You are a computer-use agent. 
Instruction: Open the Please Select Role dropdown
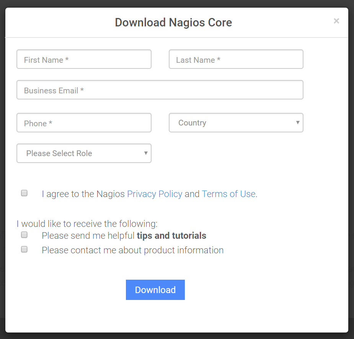point(84,153)
